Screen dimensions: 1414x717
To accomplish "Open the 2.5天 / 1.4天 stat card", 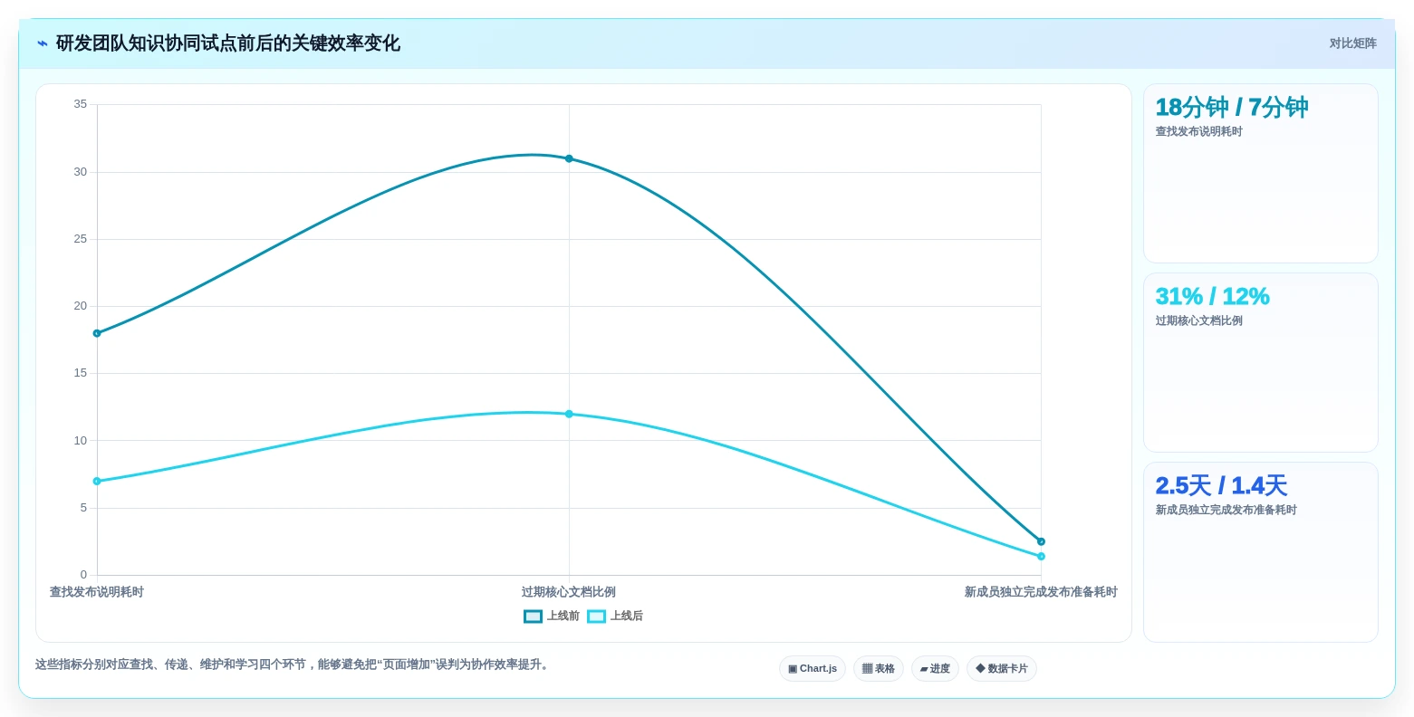I will [1261, 552].
